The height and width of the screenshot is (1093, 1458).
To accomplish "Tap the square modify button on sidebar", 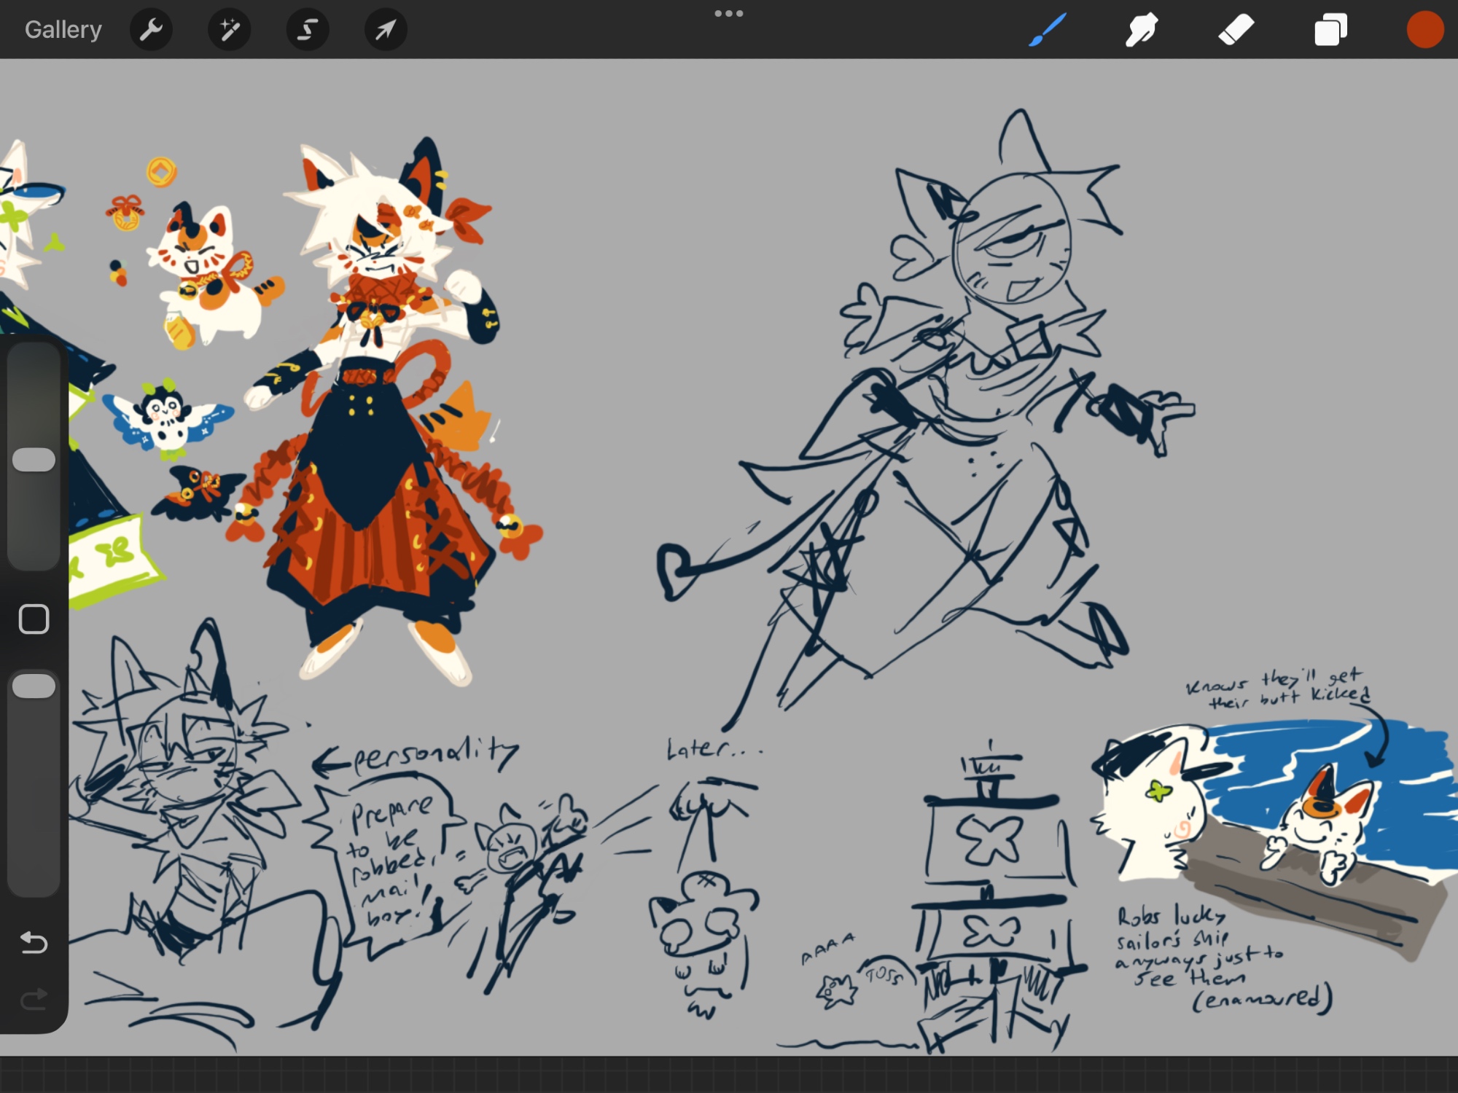I will tap(34, 619).
